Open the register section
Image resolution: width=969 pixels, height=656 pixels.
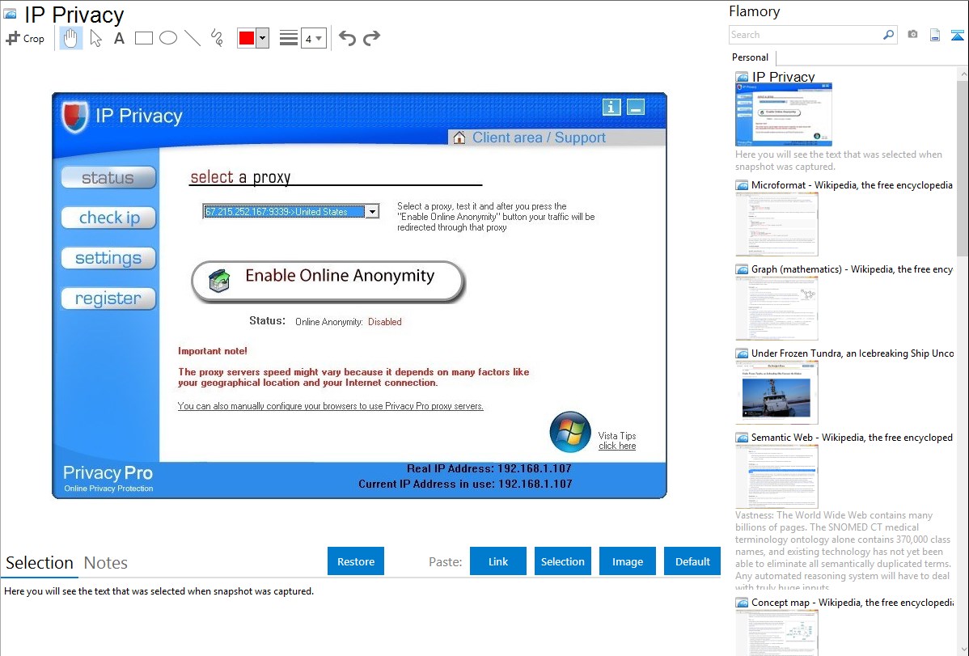click(x=108, y=298)
